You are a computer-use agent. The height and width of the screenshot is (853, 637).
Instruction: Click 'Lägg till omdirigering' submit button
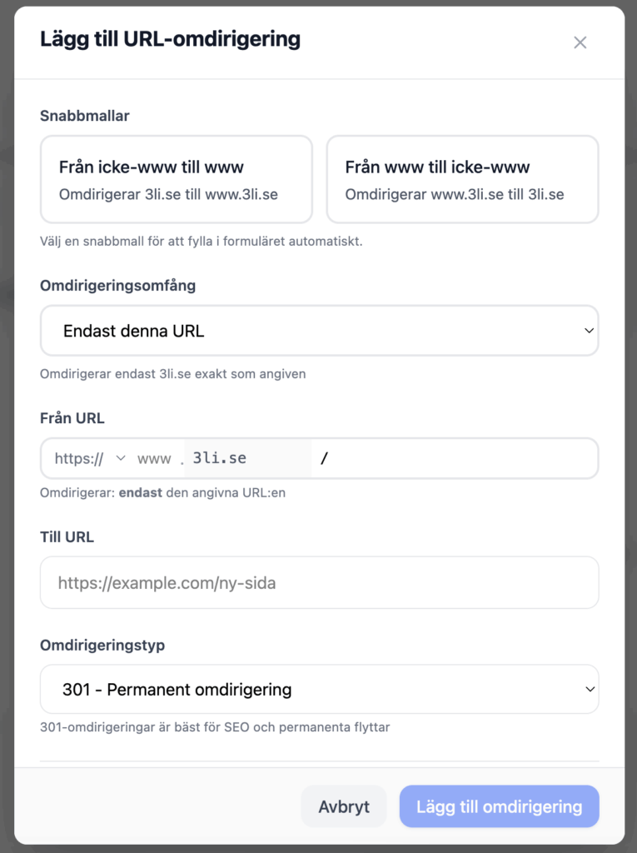[x=499, y=806]
